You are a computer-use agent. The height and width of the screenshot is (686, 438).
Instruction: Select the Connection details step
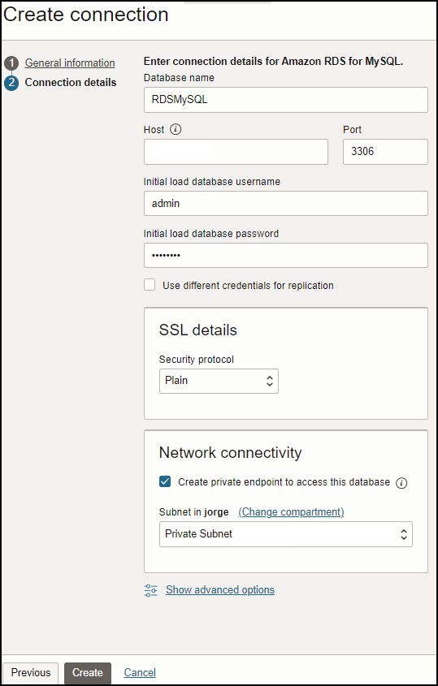coord(71,82)
